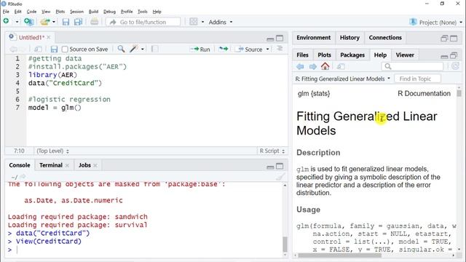This screenshot has height=262, width=466.
Task: Select the Jobs tab
Action: [84, 165]
